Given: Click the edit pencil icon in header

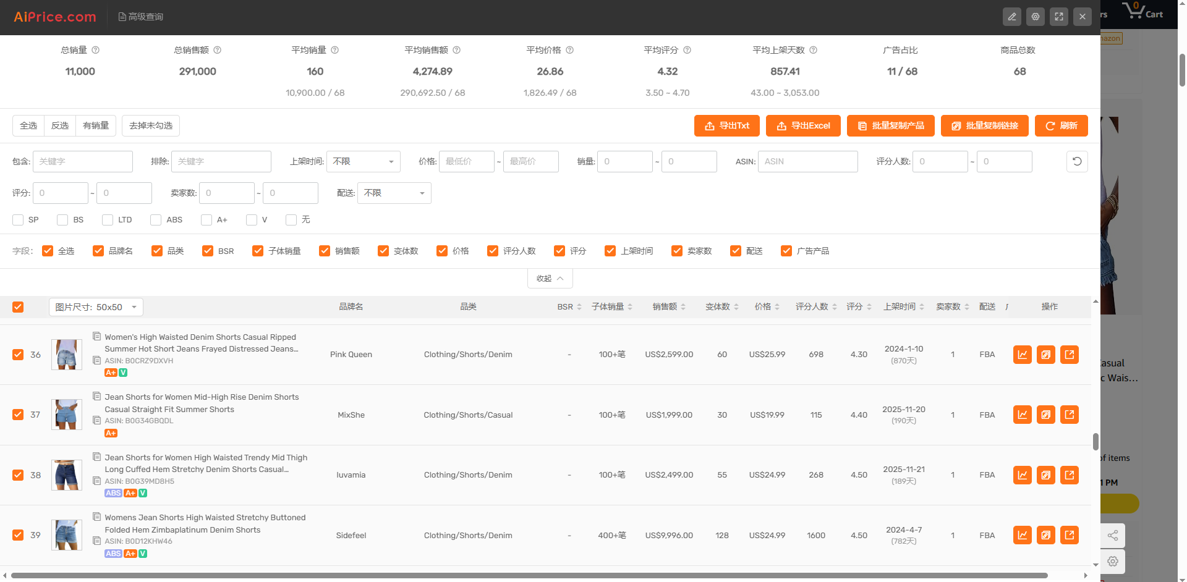Looking at the screenshot, I should click(x=1012, y=17).
